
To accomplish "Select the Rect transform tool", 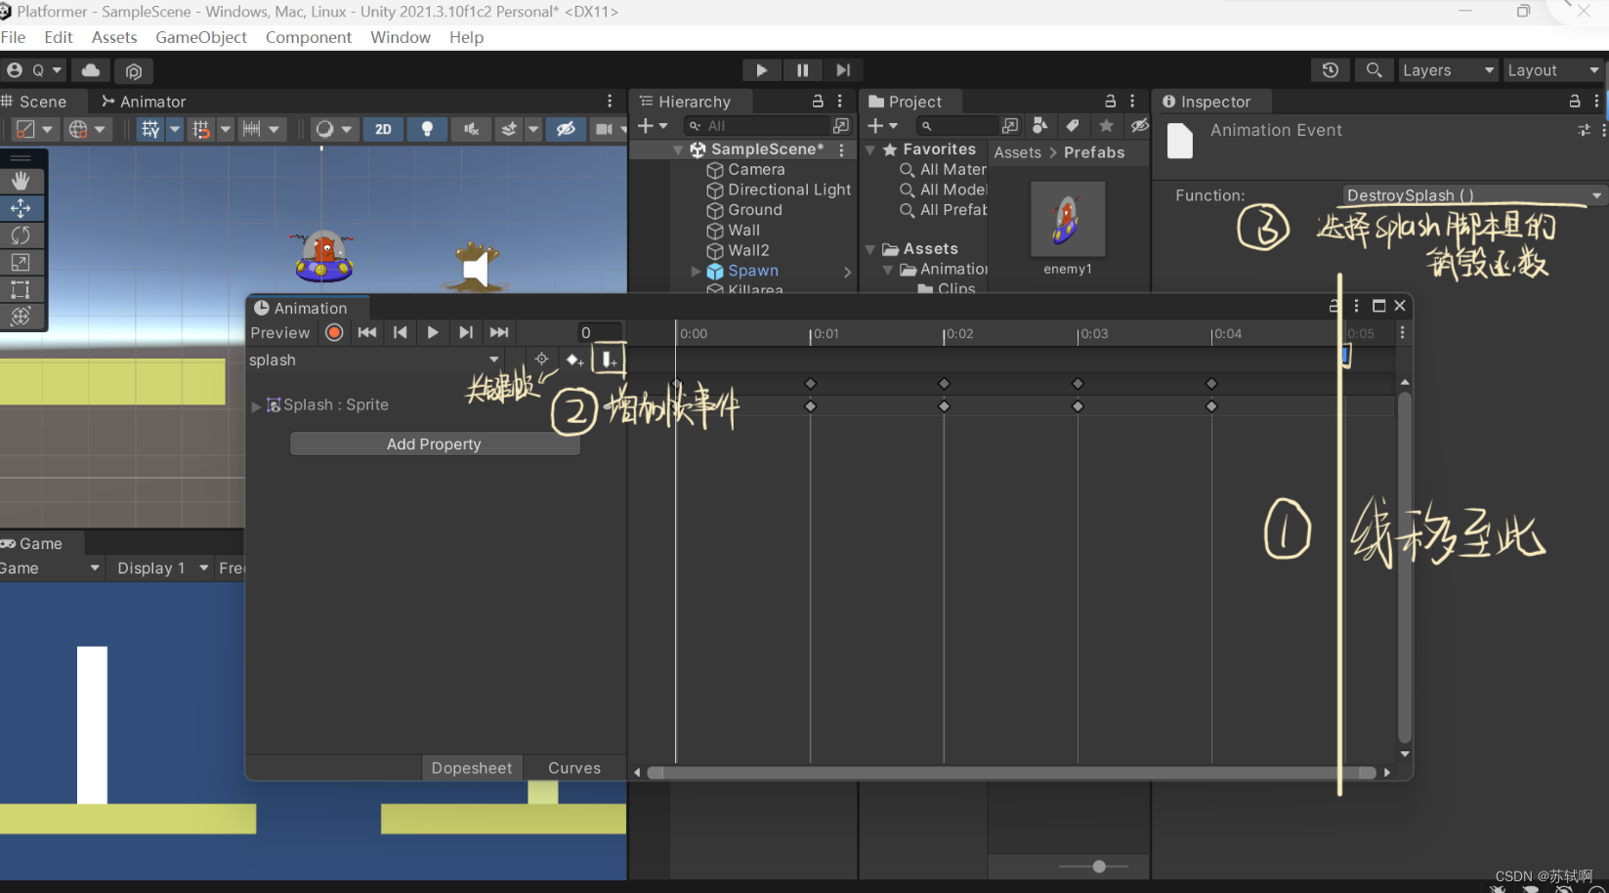I will pyautogui.click(x=21, y=289).
